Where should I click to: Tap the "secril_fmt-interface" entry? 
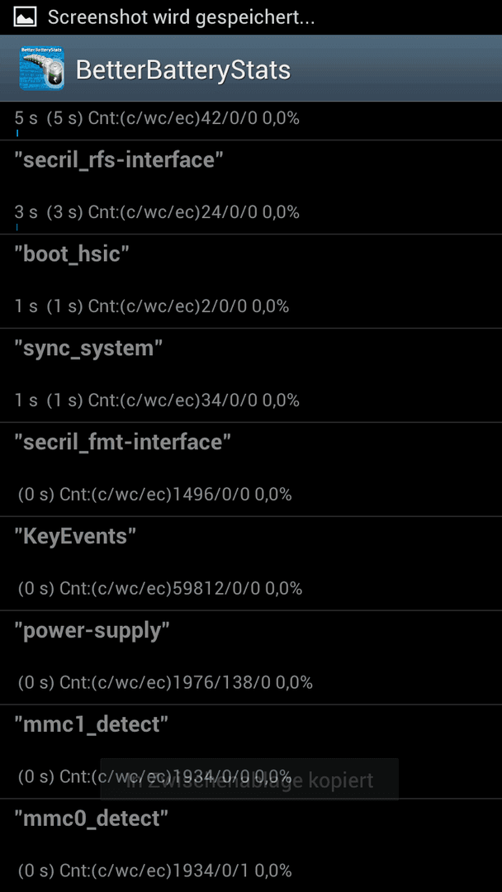pyautogui.click(x=251, y=469)
